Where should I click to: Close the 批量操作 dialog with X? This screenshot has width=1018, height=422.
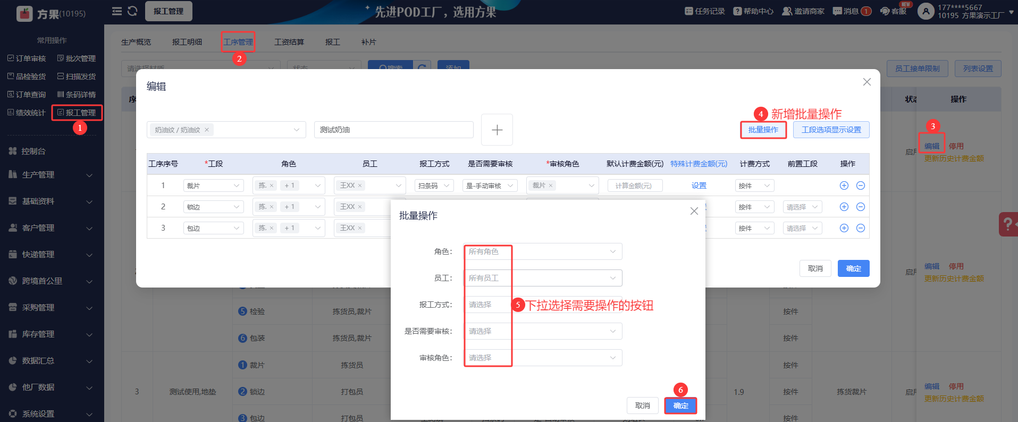pyautogui.click(x=694, y=211)
